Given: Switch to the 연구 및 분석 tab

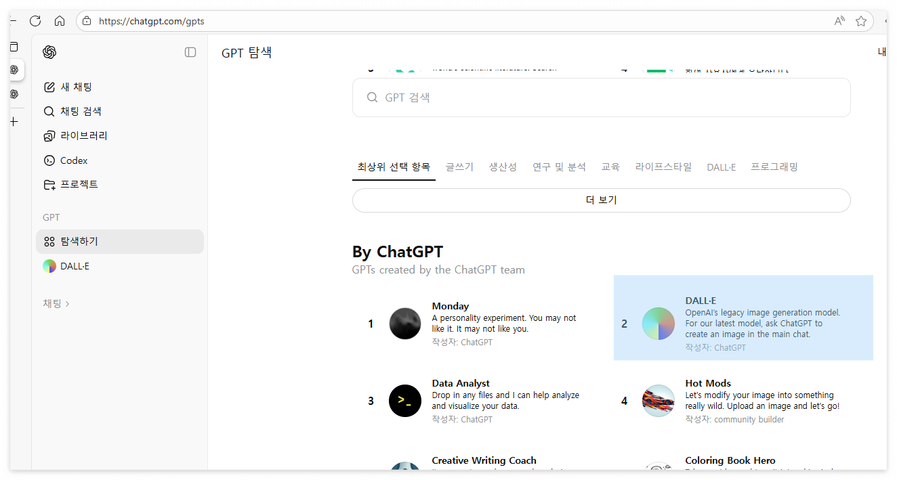Looking at the screenshot, I should click(x=559, y=167).
